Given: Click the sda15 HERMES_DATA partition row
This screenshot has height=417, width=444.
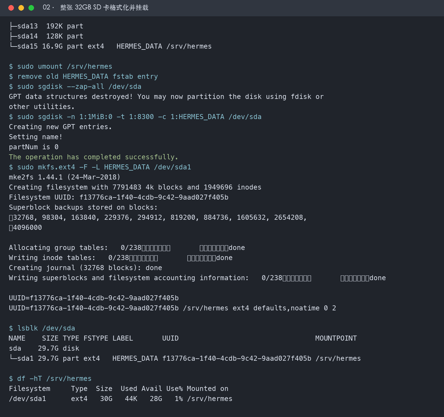Looking at the screenshot, I should tap(110, 46).
